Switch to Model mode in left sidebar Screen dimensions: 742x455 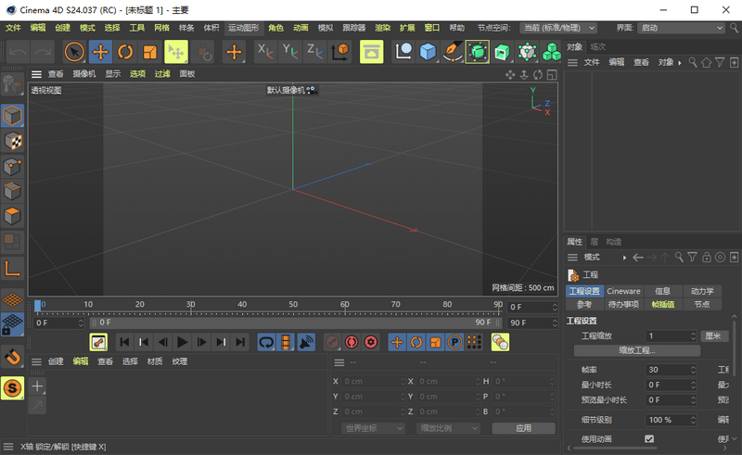click(12, 116)
